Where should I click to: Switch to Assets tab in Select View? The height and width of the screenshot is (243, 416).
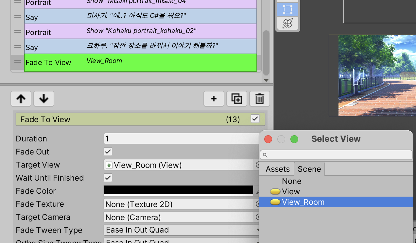click(x=278, y=169)
